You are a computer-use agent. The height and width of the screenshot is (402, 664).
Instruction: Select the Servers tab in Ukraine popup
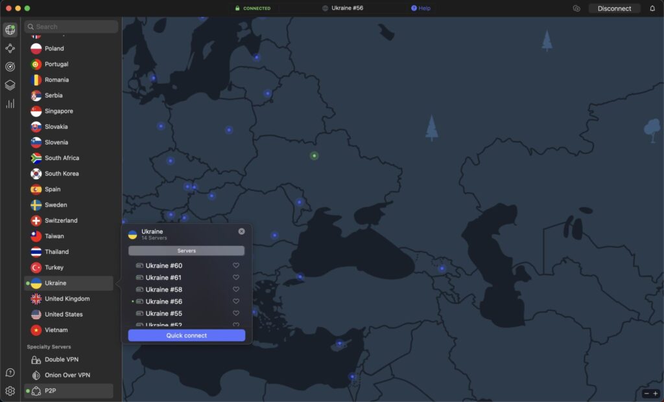186,251
